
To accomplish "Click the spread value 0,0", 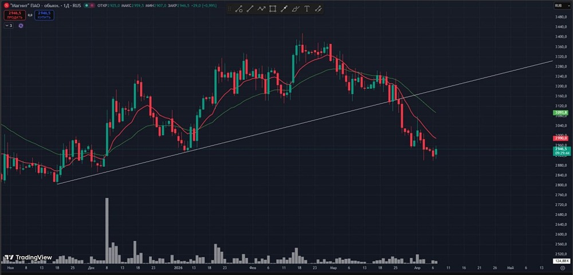I will [x=30, y=15].
